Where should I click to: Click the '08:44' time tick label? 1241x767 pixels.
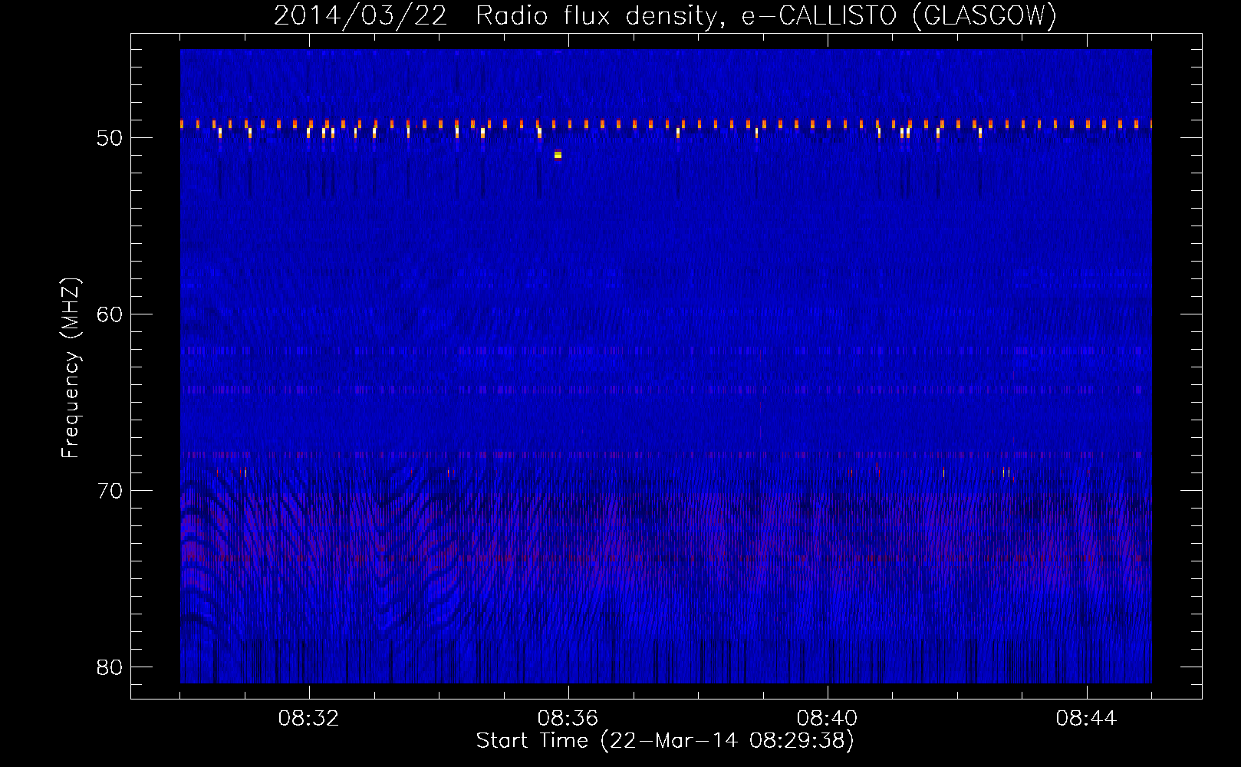pyautogui.click(x=1086, y=719)
